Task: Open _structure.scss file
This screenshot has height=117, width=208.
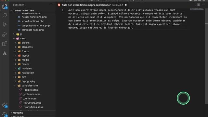Action: click(32, 103)
